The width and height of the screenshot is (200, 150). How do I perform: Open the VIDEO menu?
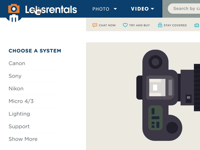(140, 9)
